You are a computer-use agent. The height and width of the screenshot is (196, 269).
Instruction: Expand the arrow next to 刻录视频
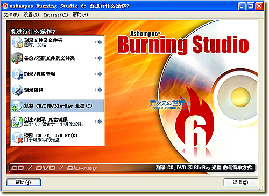click(x=98, y=90)
